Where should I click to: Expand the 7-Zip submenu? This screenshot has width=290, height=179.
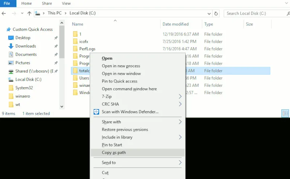[138, 96]
